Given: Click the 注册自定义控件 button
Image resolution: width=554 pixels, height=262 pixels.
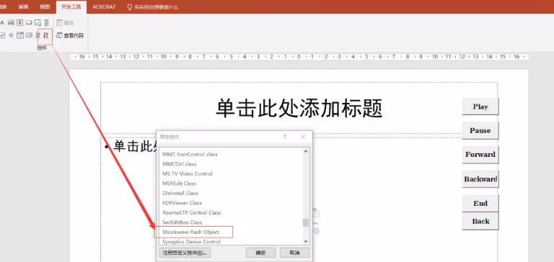Looking at the screenshot, I should pos(185,253).
